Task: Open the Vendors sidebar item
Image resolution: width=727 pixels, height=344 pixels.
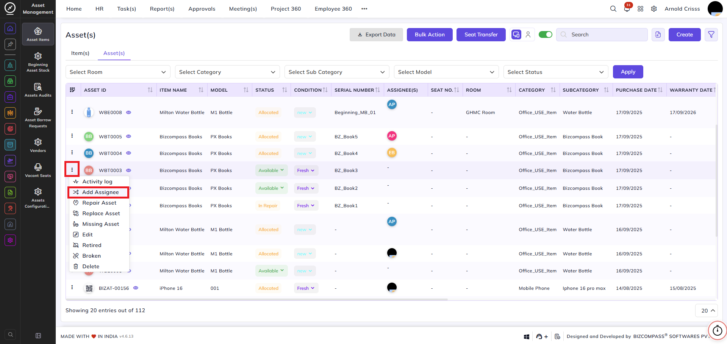Action: tap(38, 145)
